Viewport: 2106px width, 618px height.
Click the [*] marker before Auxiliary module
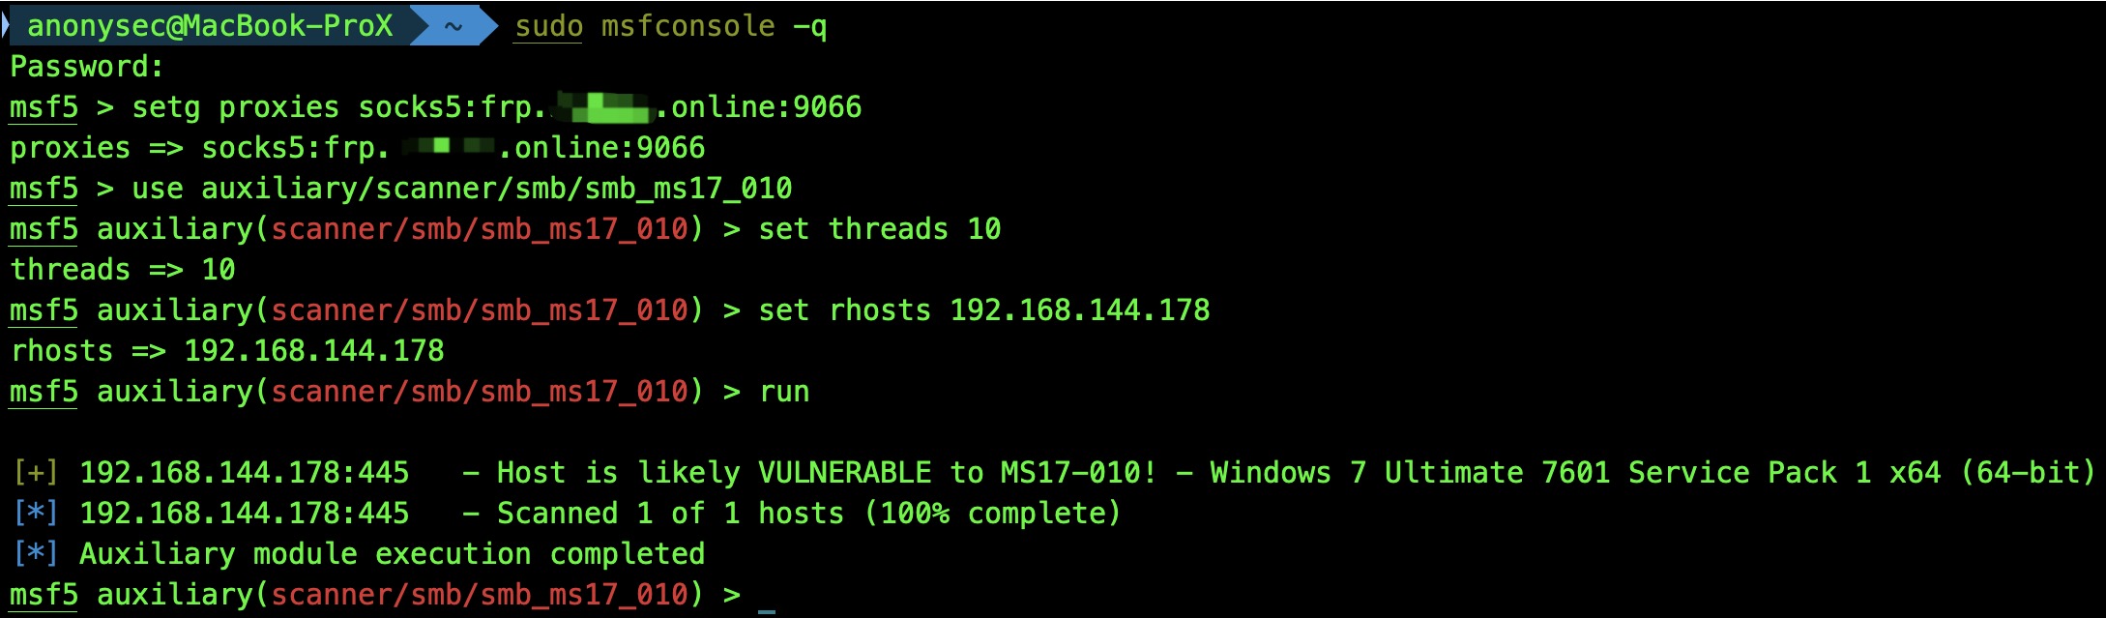pyautogui.click(x=36, y=554)
